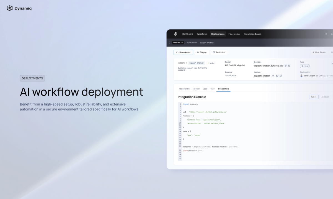Click the Dynamiq logo in the page header
Screen dimensions: 333x199
(19, 8)
